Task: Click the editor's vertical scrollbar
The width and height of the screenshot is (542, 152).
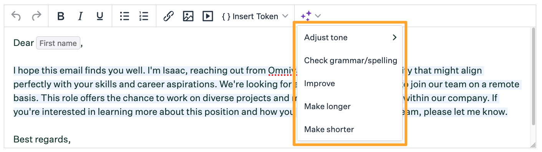Action: (534, 77)
